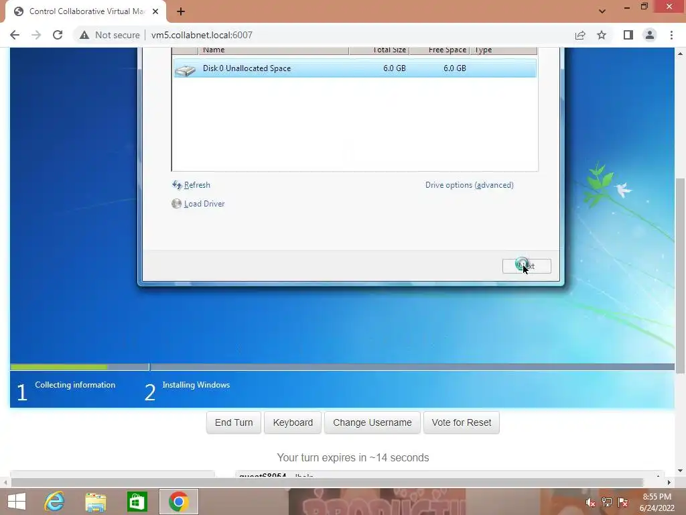Click the page horizontal scrollbar
Image resolution: width=686 pixels, height=515 pixels.
pyautogui.click(x=327, y=482)
